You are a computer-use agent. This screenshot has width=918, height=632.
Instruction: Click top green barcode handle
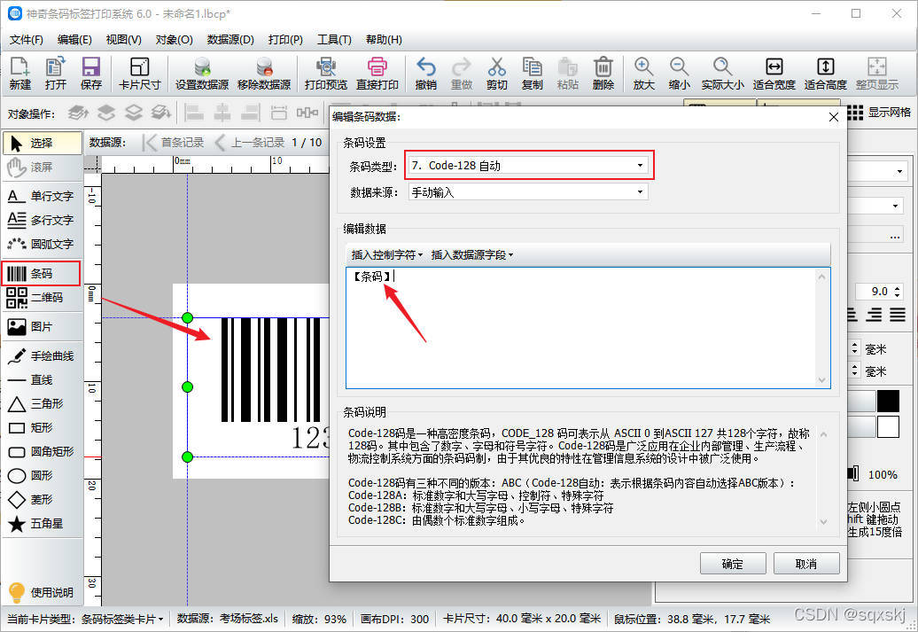click(x=187, y=317)
